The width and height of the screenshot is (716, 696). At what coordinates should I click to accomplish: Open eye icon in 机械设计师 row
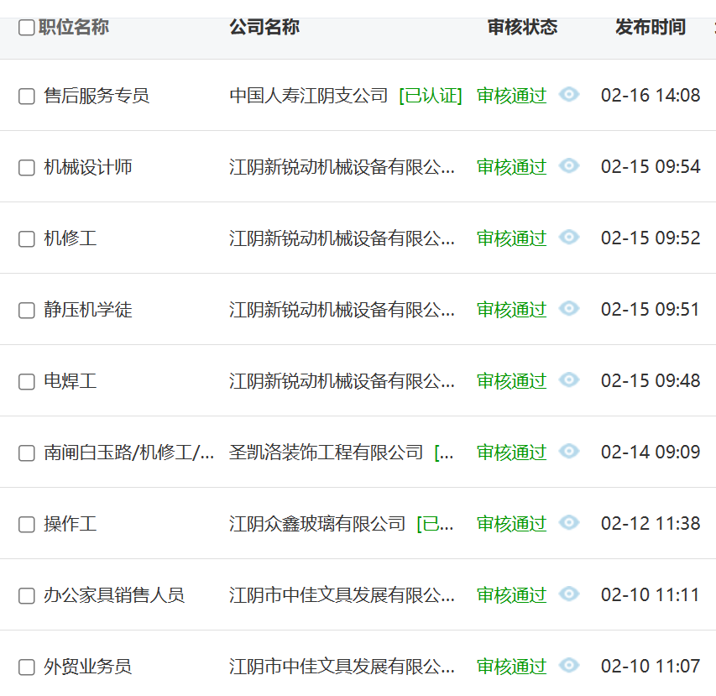click(x=569, y=165)
